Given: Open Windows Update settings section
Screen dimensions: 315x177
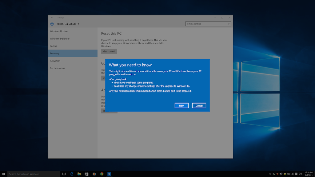Looking at the screenshot, I should [x=73, y=31].
